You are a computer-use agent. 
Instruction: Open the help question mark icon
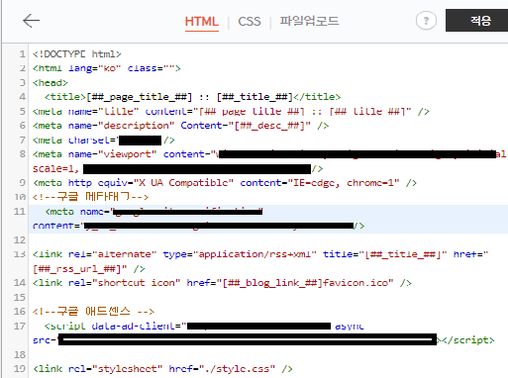click(x=426, y=21)
